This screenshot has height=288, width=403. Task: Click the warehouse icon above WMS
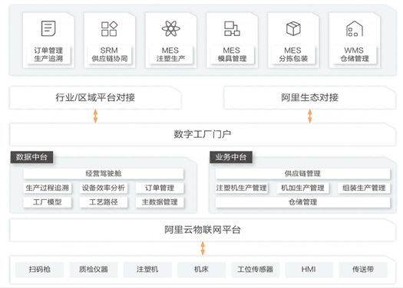pos(355,28)
